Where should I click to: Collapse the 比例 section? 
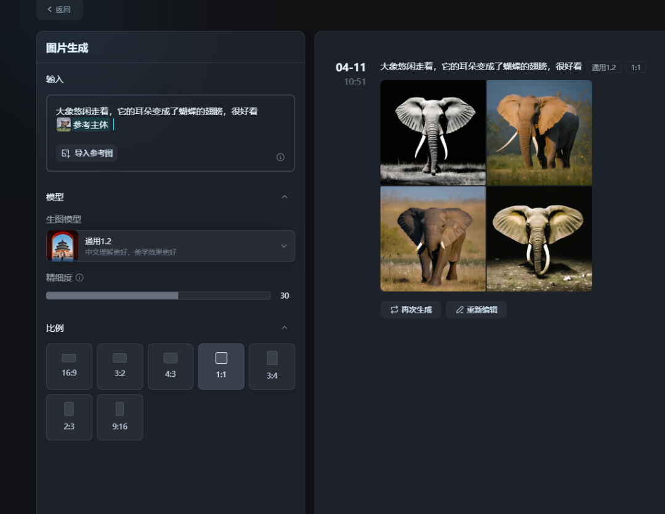point(284,327)
